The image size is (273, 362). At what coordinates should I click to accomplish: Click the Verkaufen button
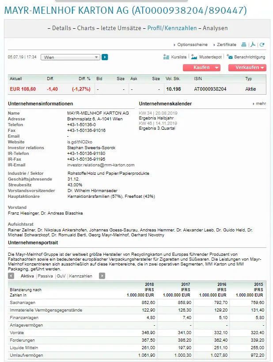(x=247, y=68)
